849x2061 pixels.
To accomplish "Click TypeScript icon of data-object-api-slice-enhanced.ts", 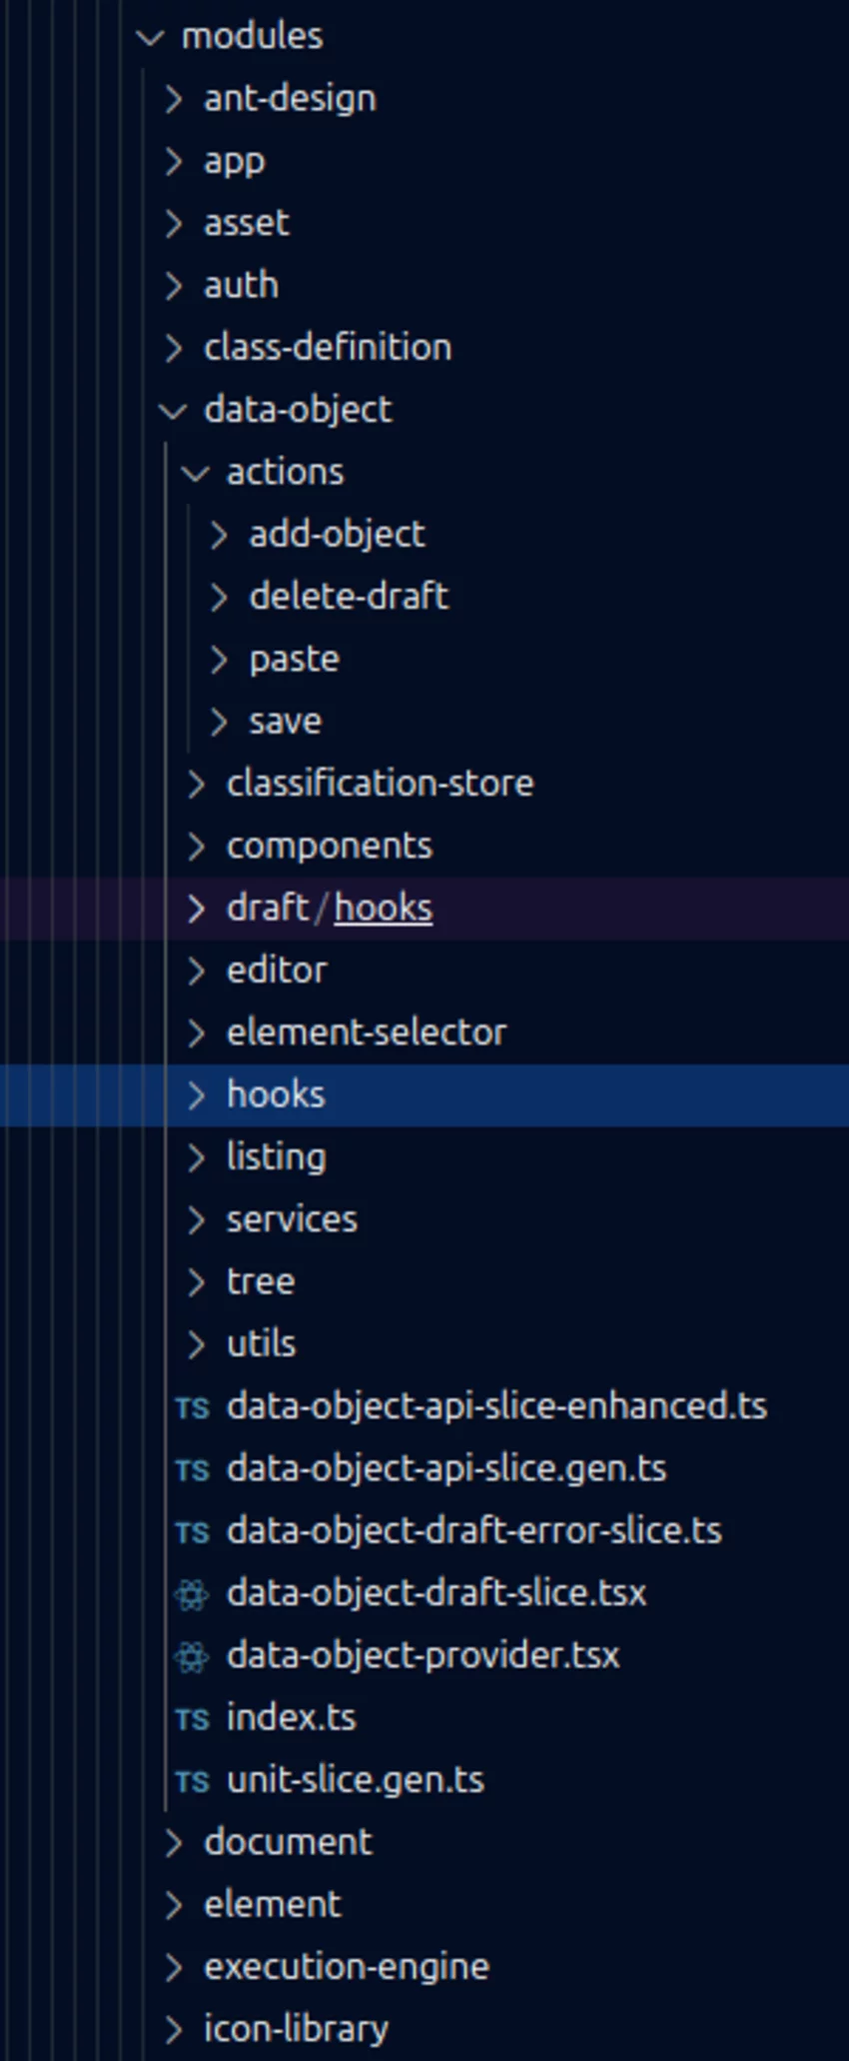I will pos(192,1407).
